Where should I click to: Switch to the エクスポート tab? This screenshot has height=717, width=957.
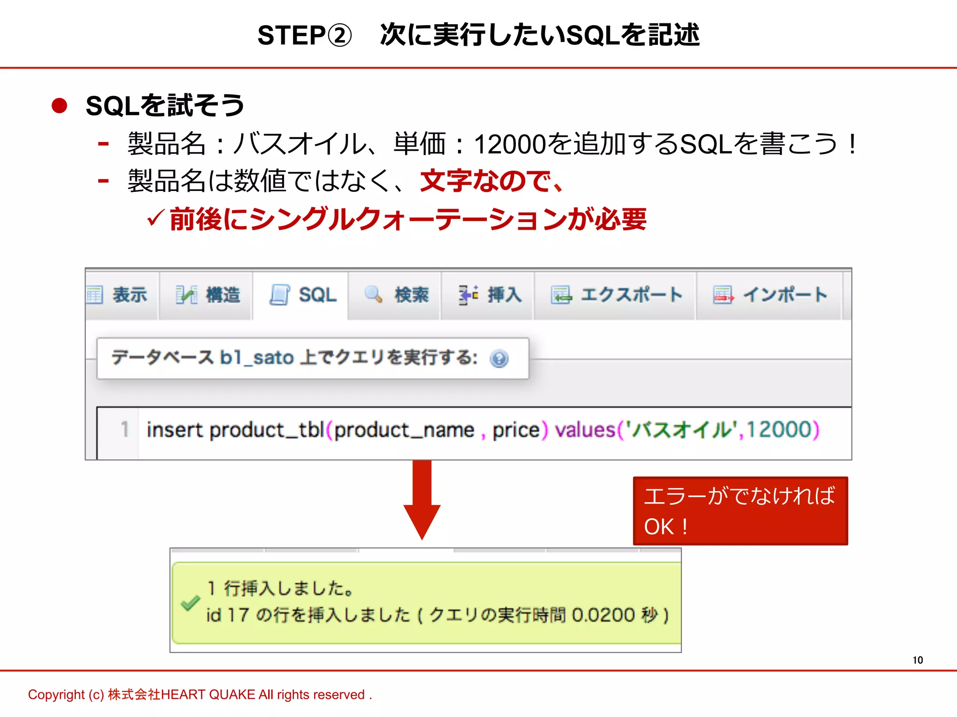coord(614,295)
